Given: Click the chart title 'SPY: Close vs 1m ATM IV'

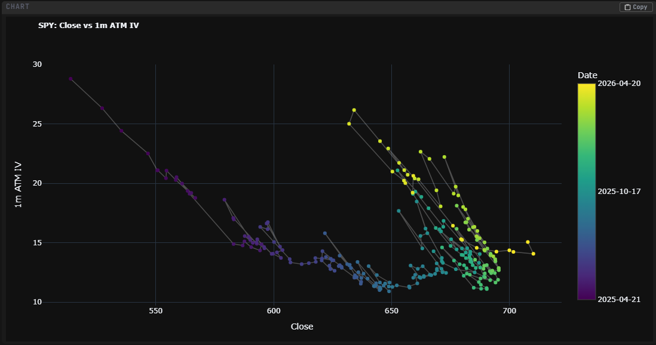Looking at the screenshot, I should click(88, 26).
